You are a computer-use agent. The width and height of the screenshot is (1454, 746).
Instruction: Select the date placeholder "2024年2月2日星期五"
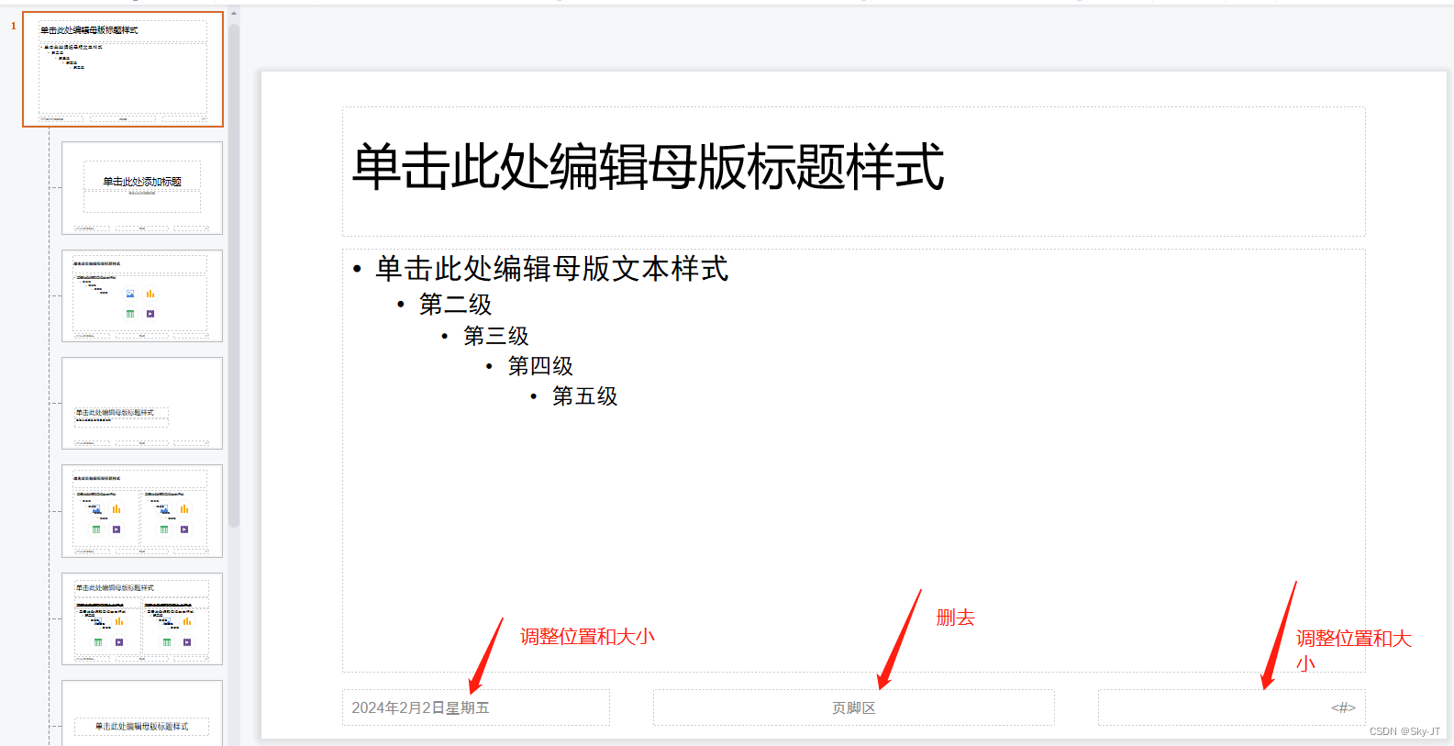[x=476, y=707]
